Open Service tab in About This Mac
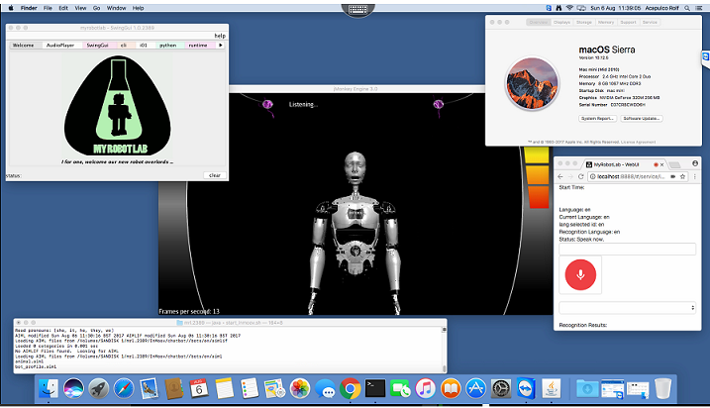This screenshot has width=710, height=408. click(650, 22)
